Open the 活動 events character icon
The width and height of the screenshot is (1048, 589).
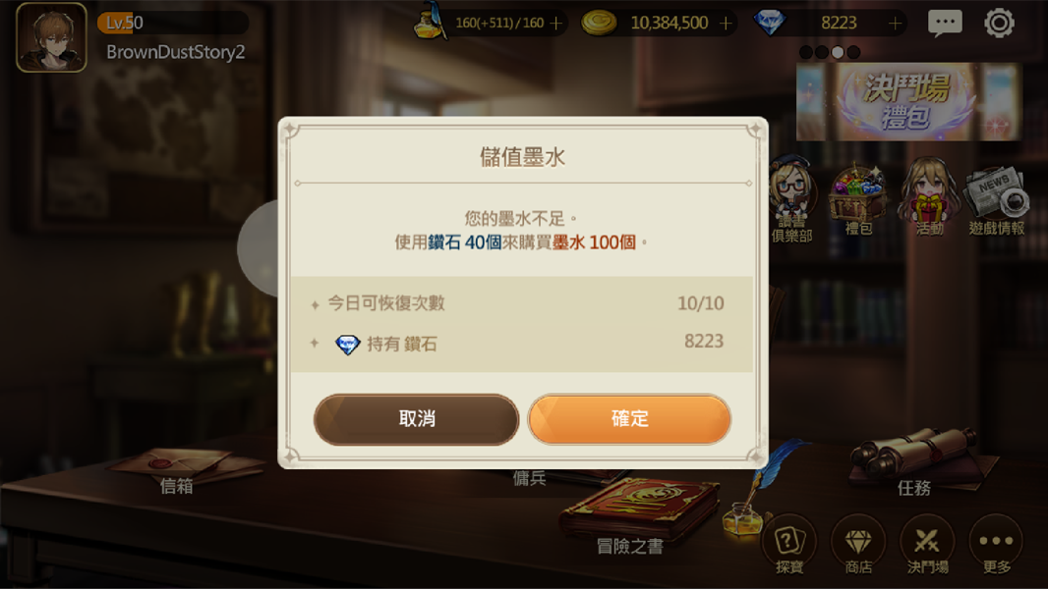928,197
